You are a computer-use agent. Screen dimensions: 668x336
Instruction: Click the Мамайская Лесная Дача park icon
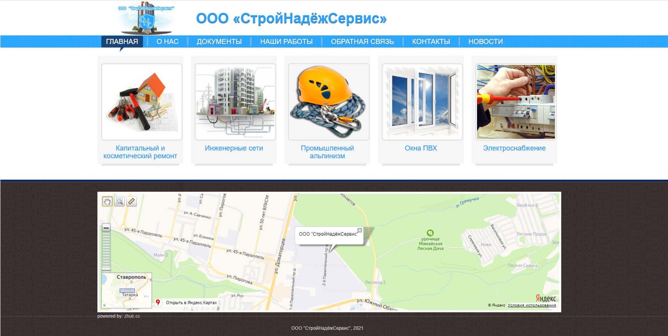(430, 233)
